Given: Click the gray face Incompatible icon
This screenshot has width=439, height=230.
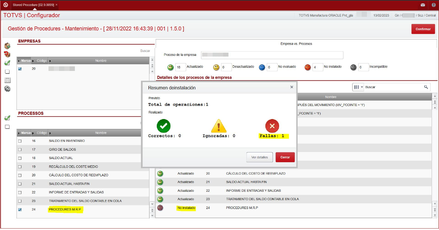Looking at the screenshot, I should coord(354,67).
